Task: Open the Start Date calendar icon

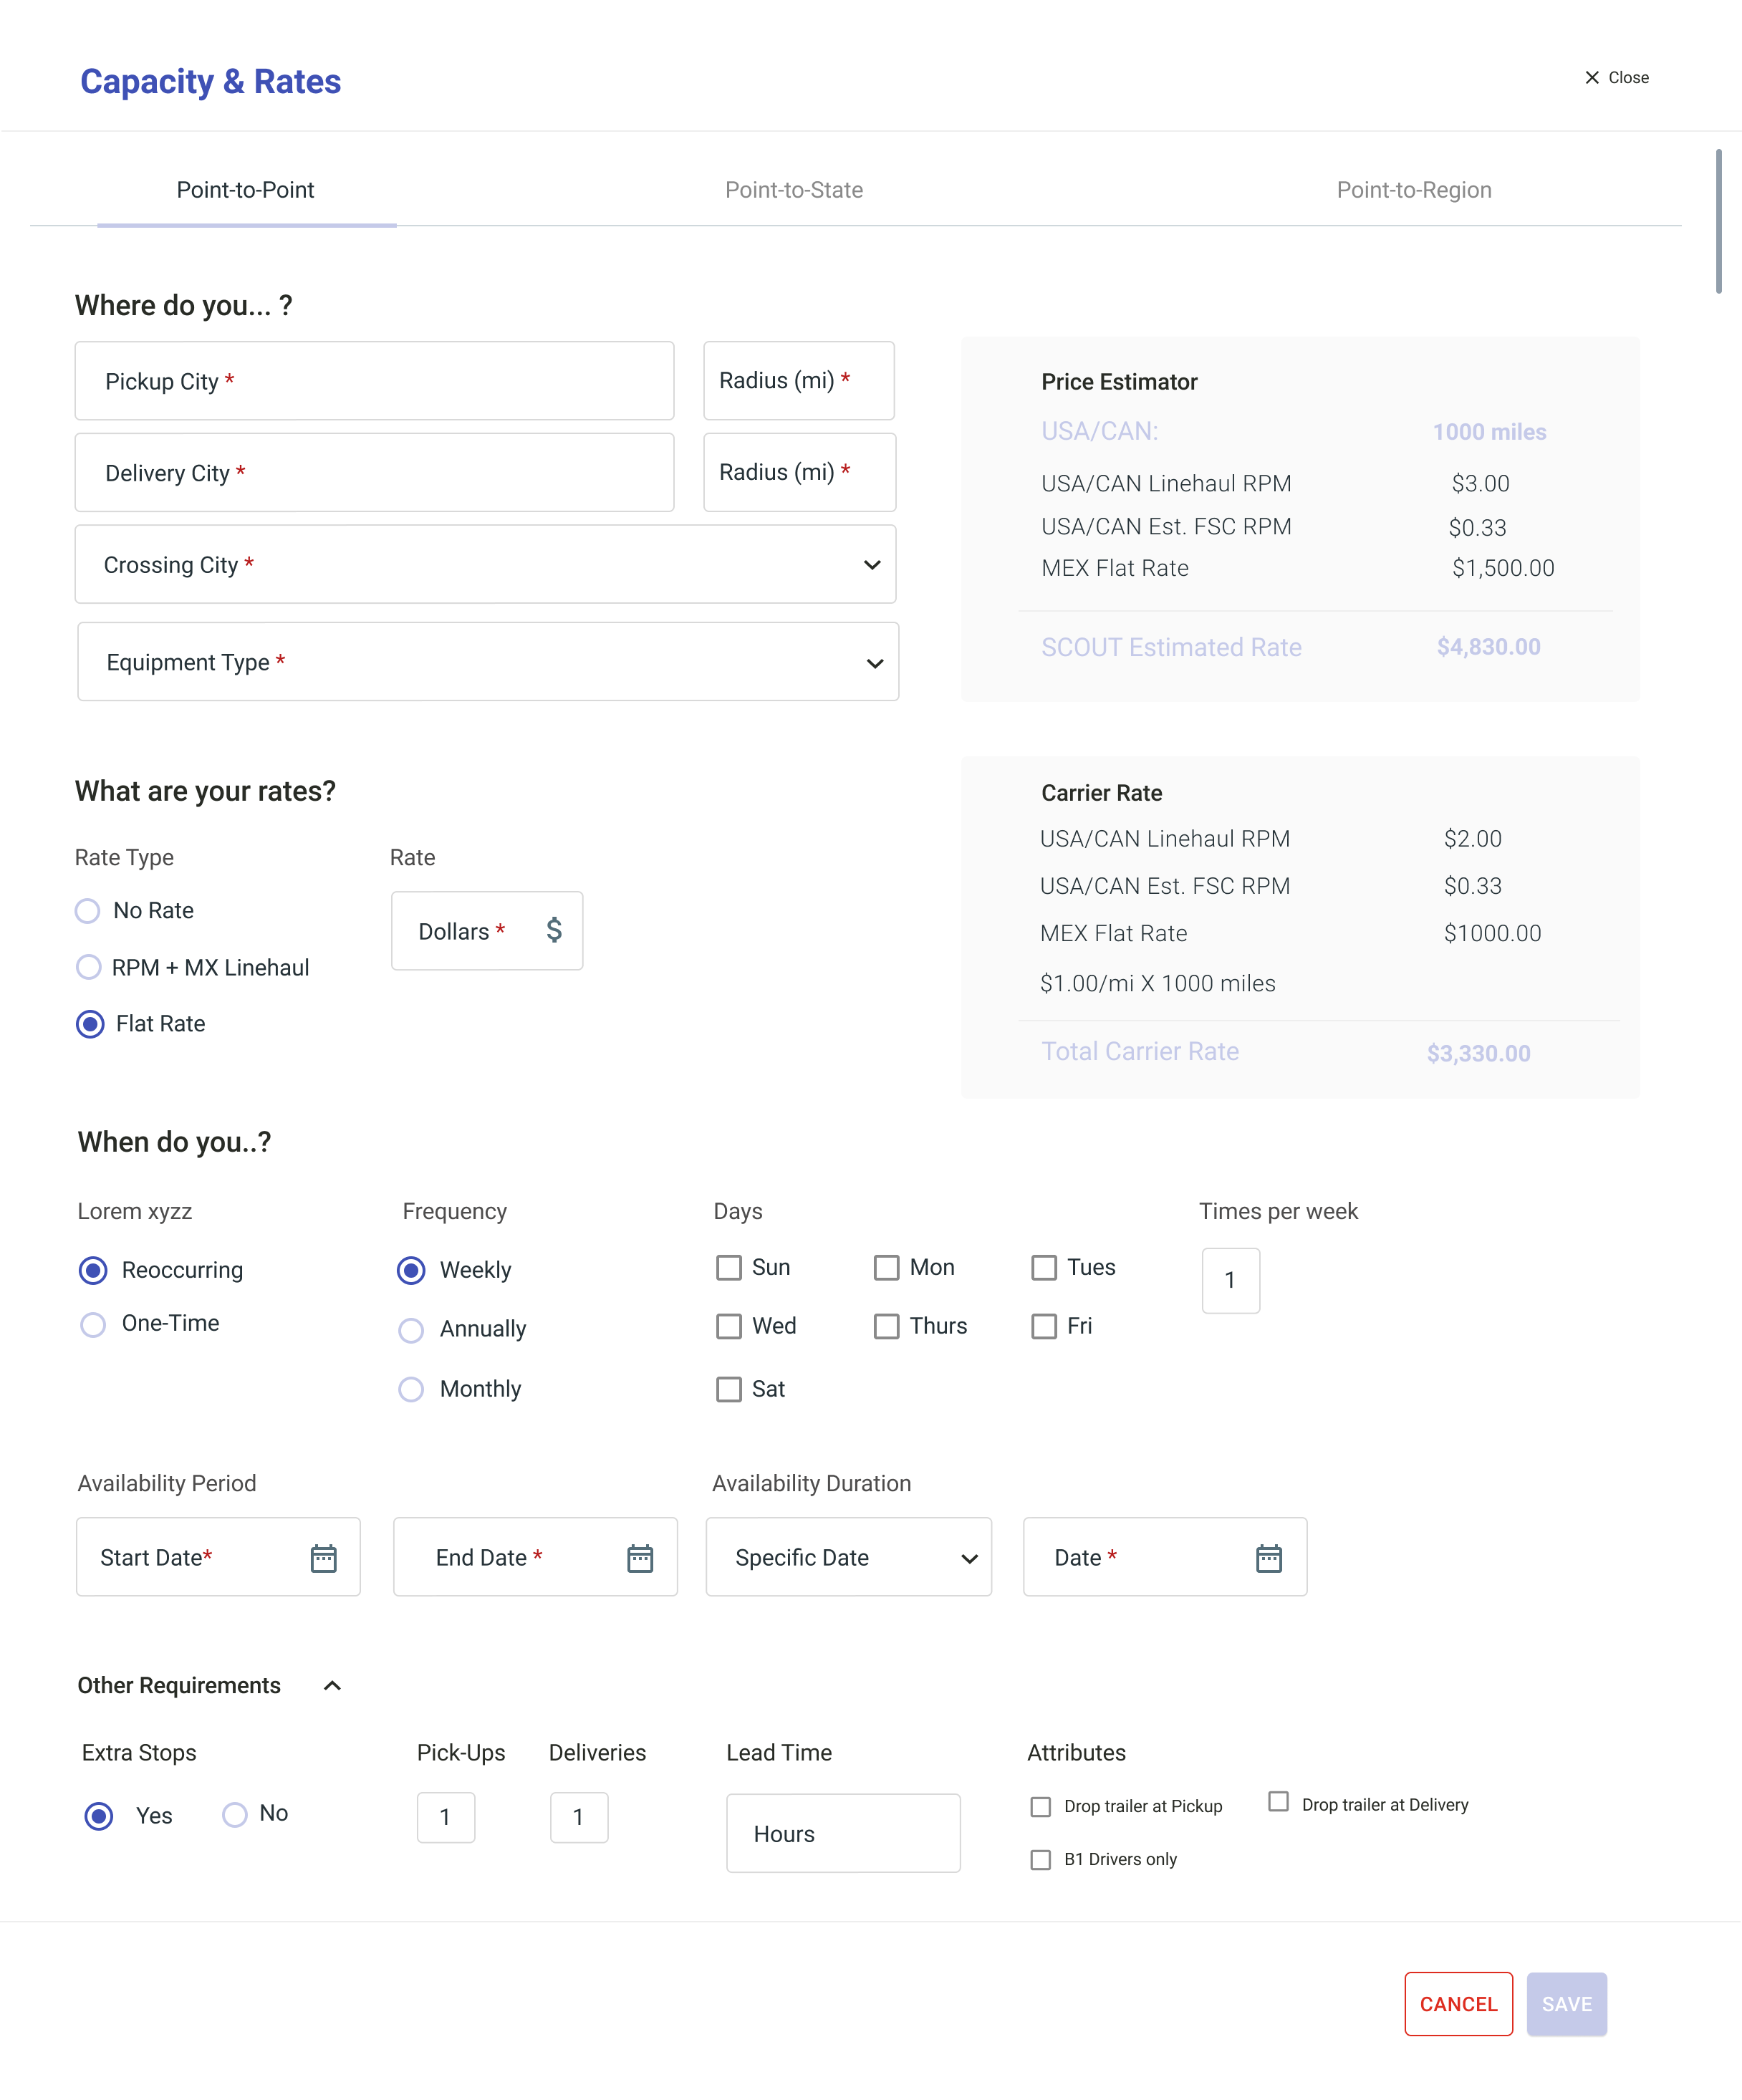Action: tap(323, 1558)
